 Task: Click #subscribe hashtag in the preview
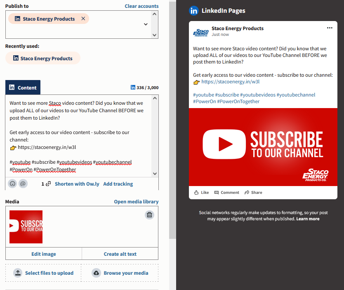(x=227, y=95)
